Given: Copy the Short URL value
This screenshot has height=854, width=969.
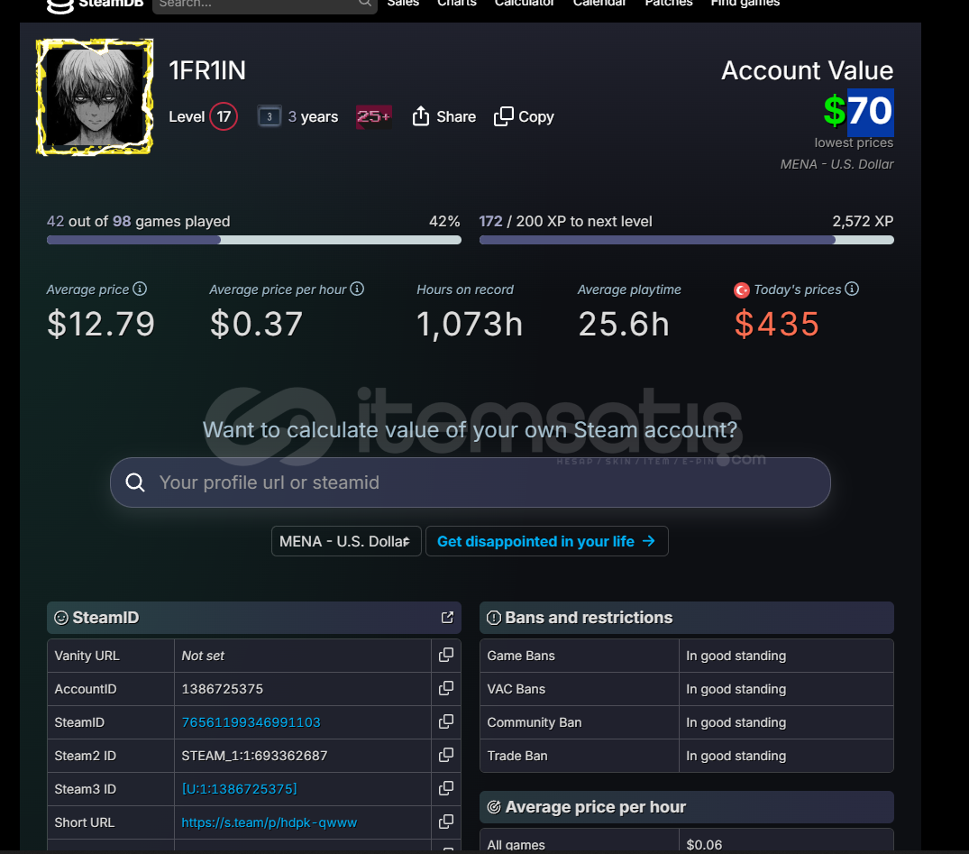Looking at the screenshot, I should pos(445,822).
